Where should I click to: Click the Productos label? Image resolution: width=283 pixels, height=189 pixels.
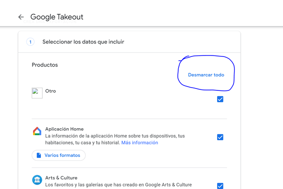45,65
